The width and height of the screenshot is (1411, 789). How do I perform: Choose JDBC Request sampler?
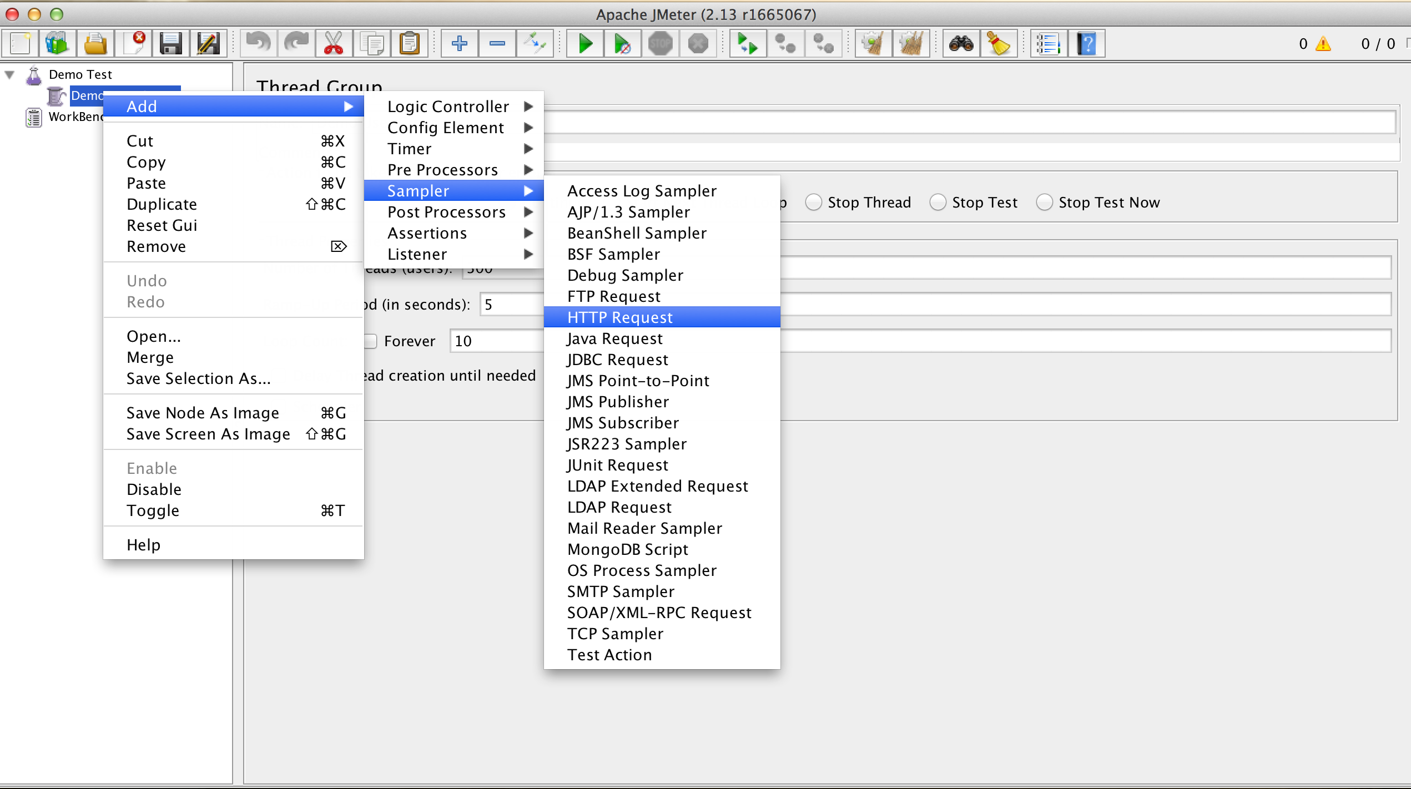(x=662, y=360)
